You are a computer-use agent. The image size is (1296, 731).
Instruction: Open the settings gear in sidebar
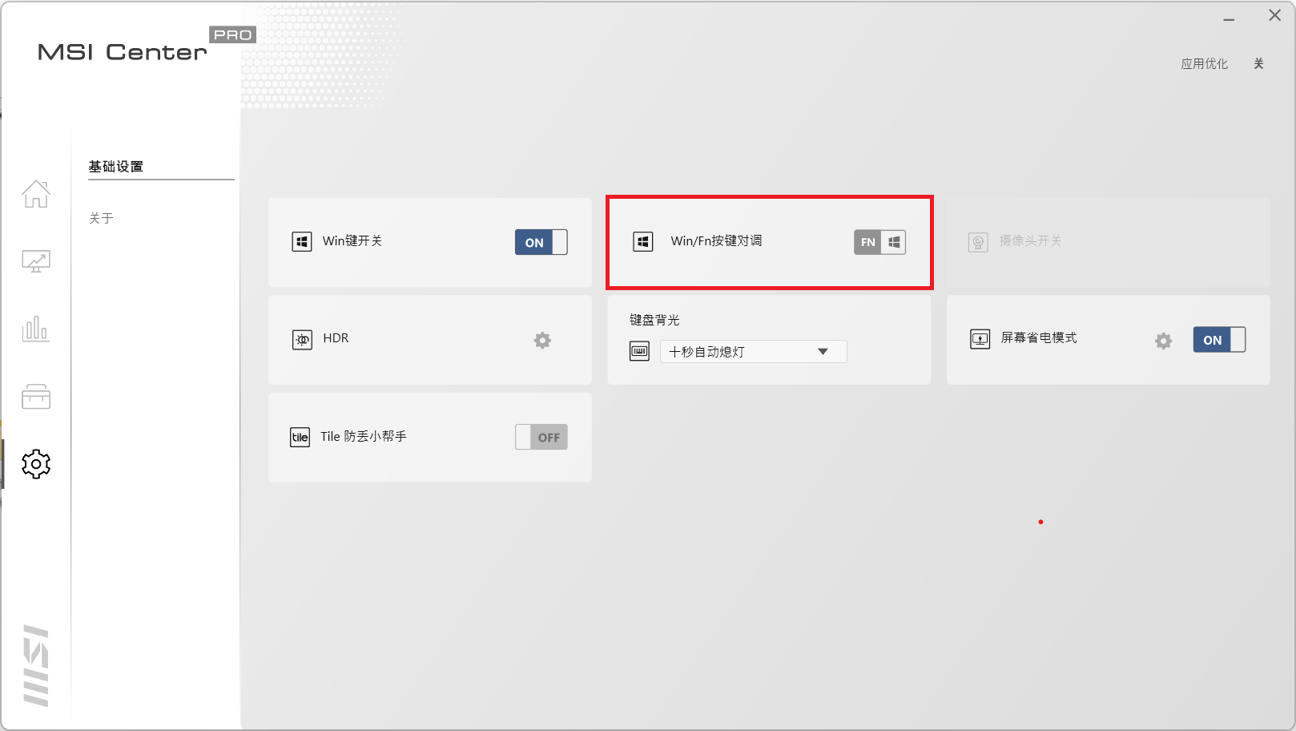point(36,464)
